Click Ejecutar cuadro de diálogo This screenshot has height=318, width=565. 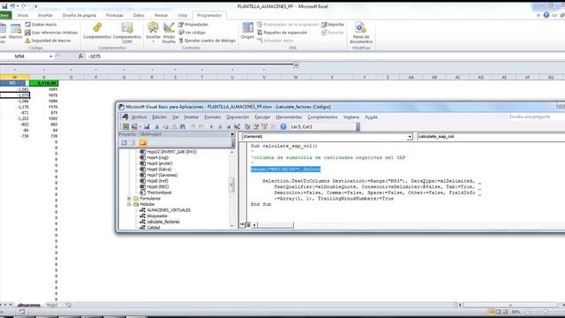207,41
